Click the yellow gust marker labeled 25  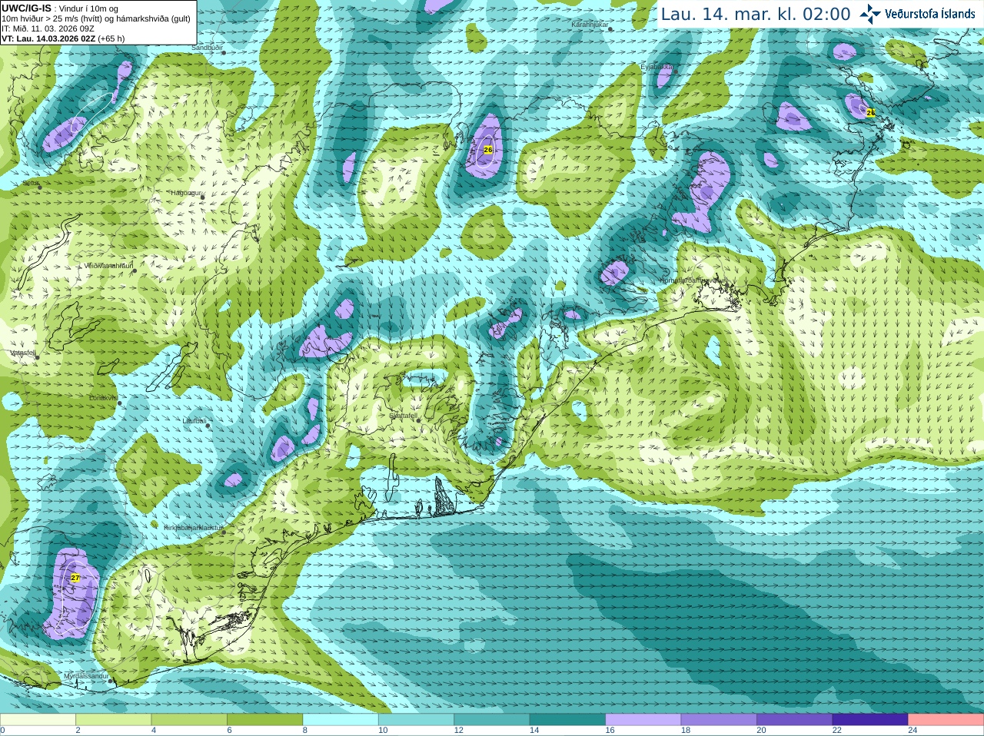pos(871,113)
